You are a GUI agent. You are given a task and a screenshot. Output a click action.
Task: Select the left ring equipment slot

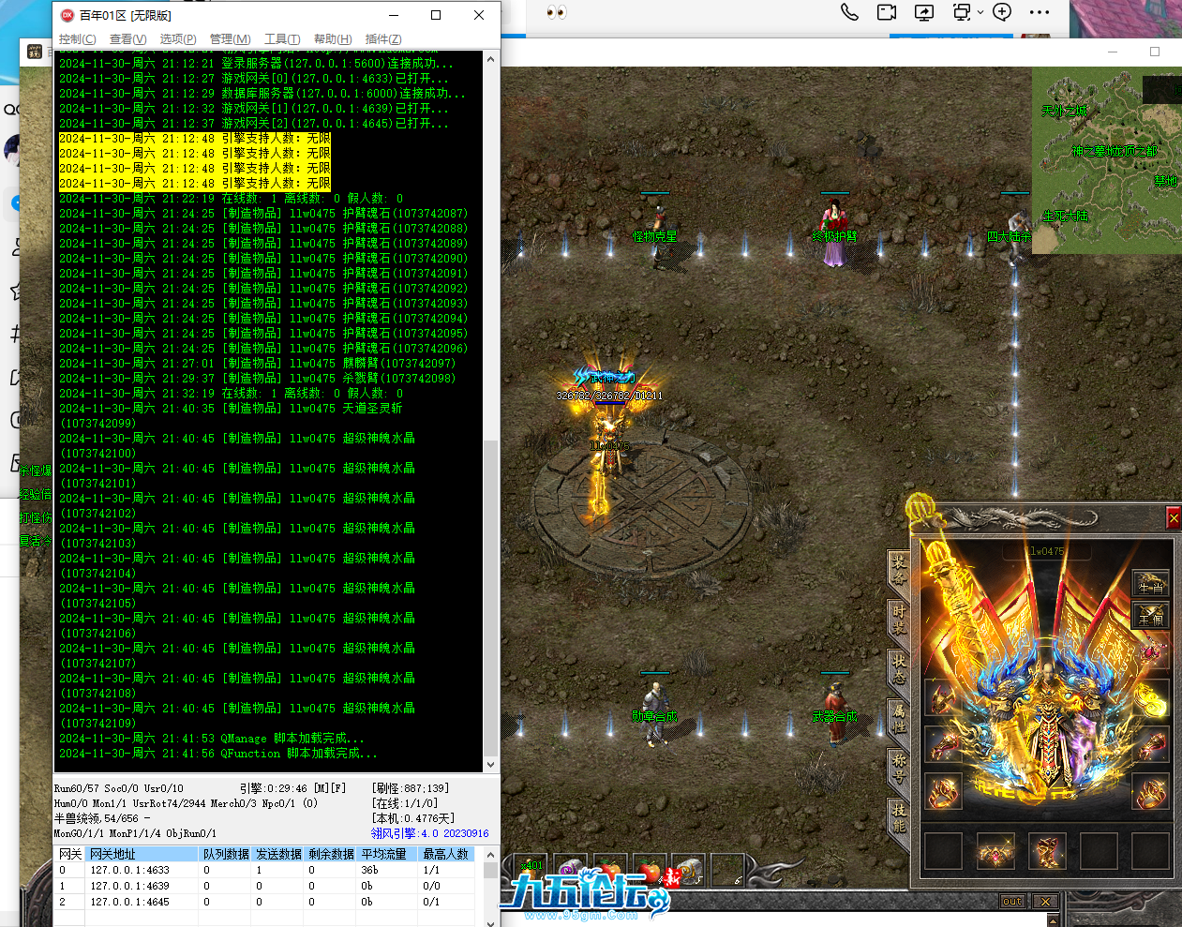click(943, 792)
